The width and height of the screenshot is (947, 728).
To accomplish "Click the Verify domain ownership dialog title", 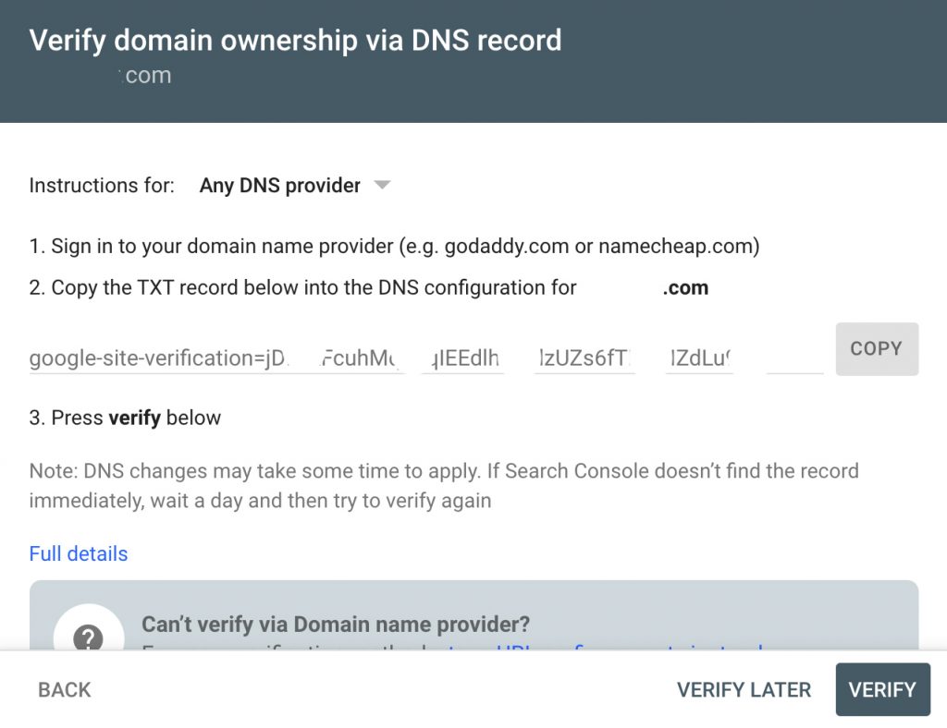I will point(295,41).
